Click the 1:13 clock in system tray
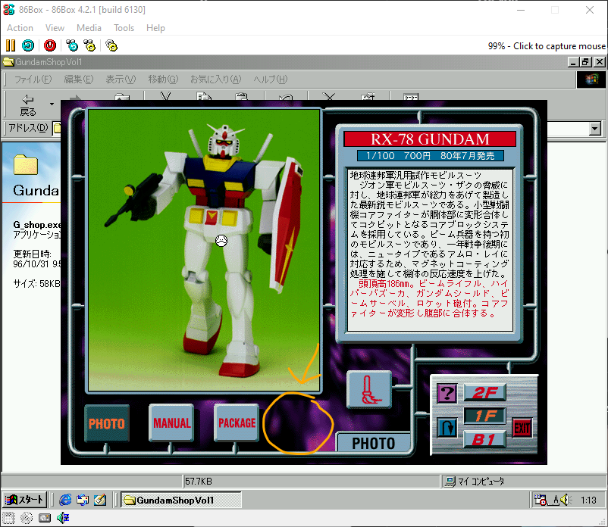Screen dimensions: 608x527 (x=588, y=500)
